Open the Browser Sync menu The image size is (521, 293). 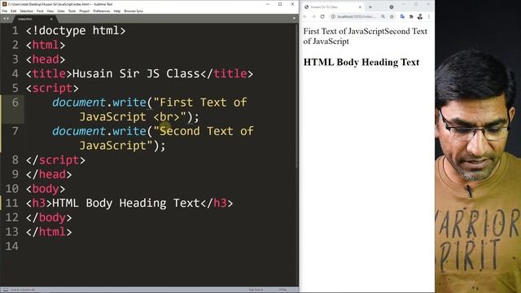click(x=134, y=11)
